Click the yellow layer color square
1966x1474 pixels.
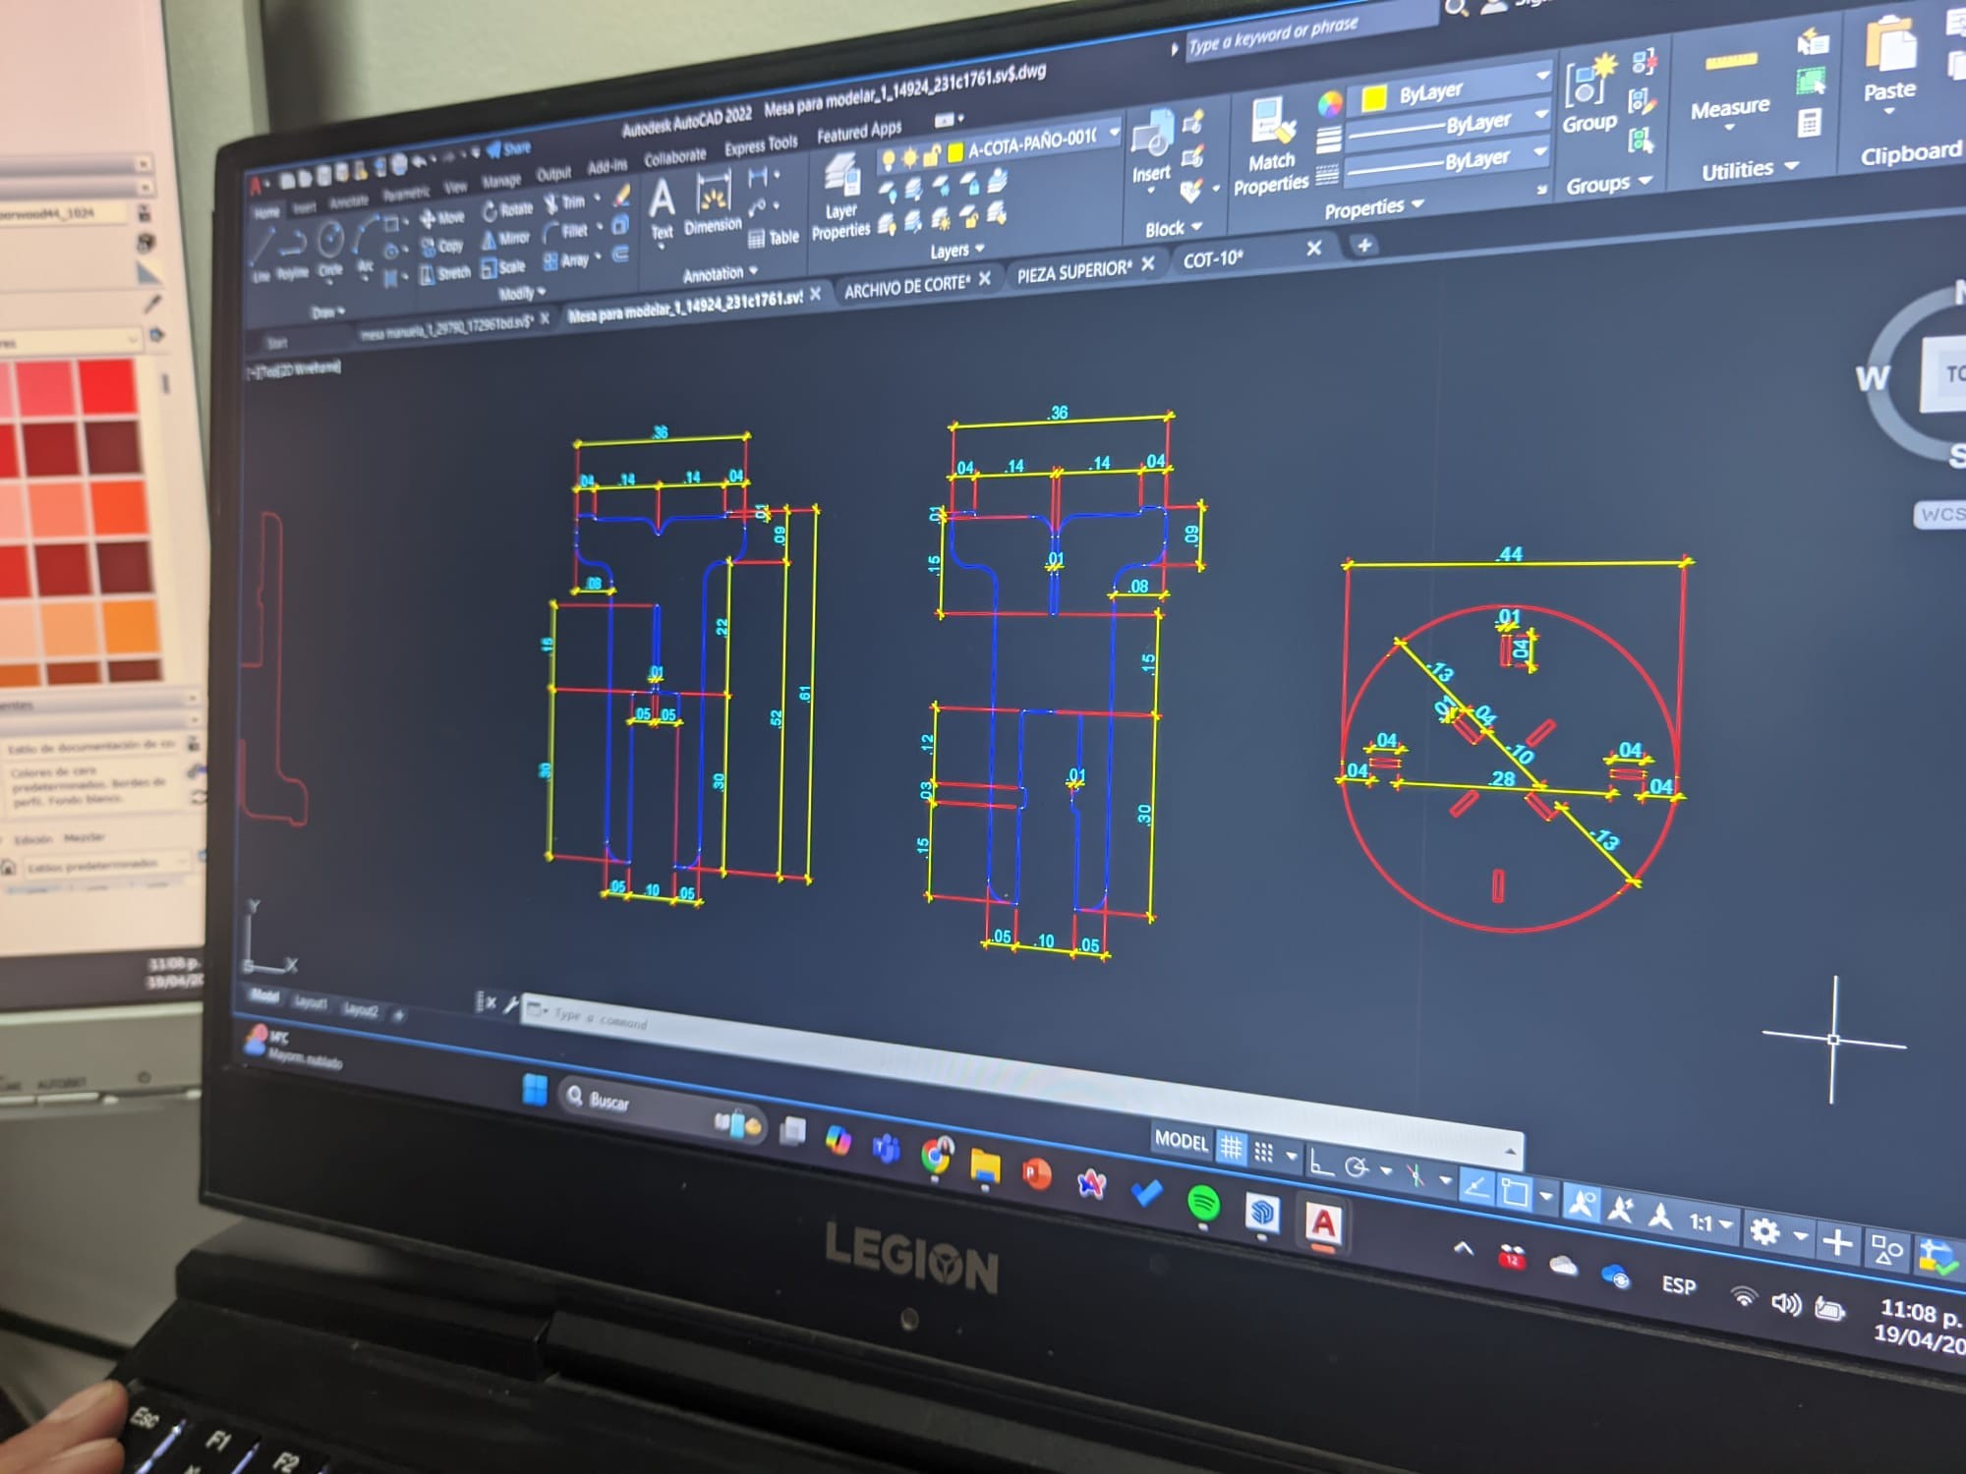click(x=954, y=151)
